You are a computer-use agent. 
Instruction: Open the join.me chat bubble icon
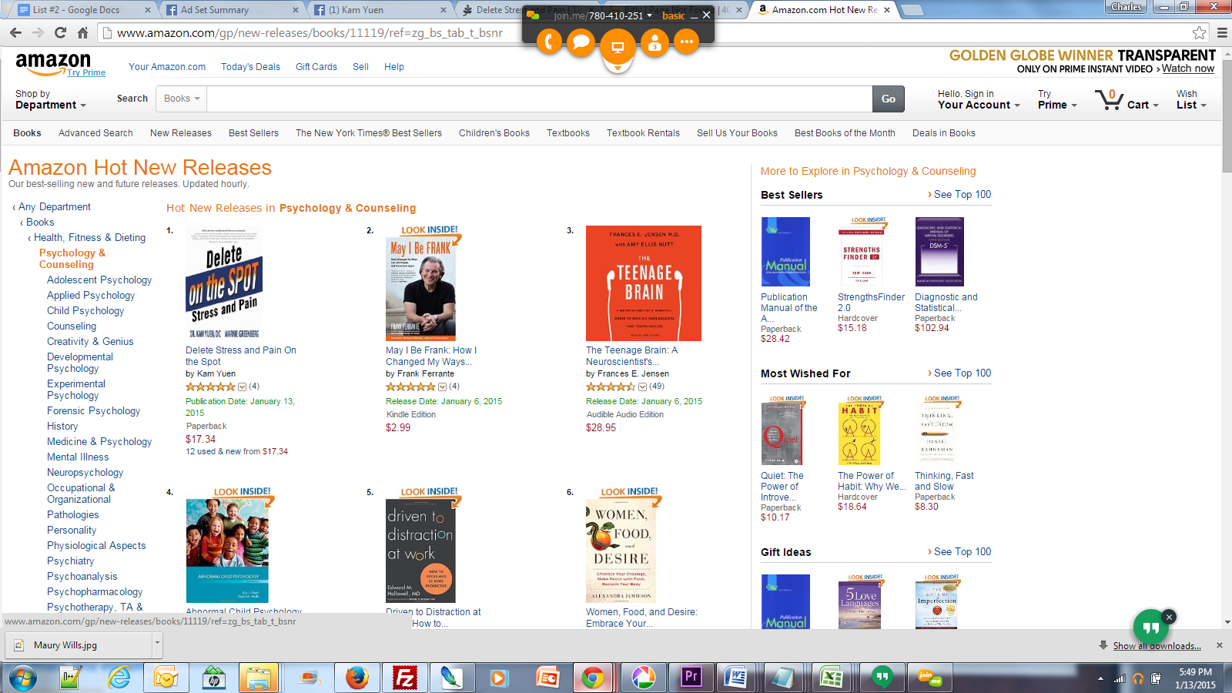pyautogui.click(x=581, y=42)
